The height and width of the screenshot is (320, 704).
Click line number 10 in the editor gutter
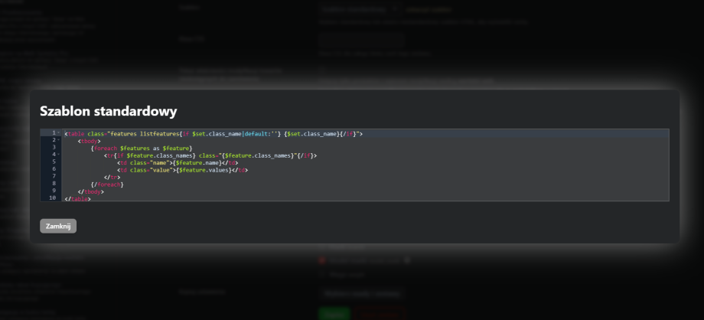tap(52, 198)
